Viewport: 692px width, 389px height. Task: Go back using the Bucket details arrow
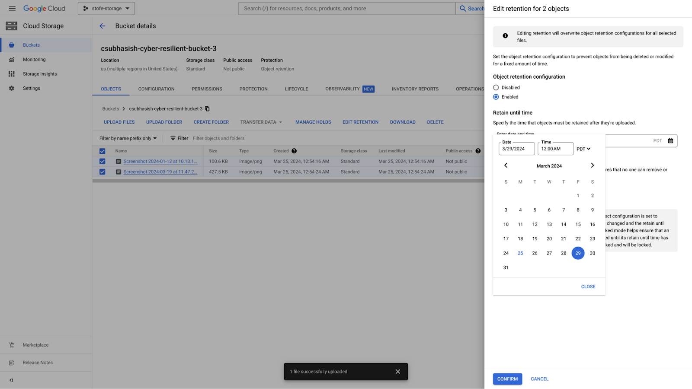click(x=103, y=26)
